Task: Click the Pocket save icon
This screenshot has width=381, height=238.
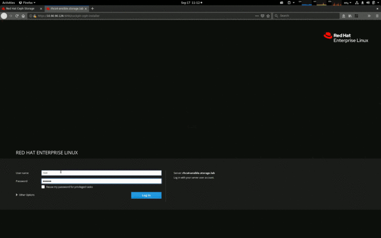Action: (x=262, y=16)
